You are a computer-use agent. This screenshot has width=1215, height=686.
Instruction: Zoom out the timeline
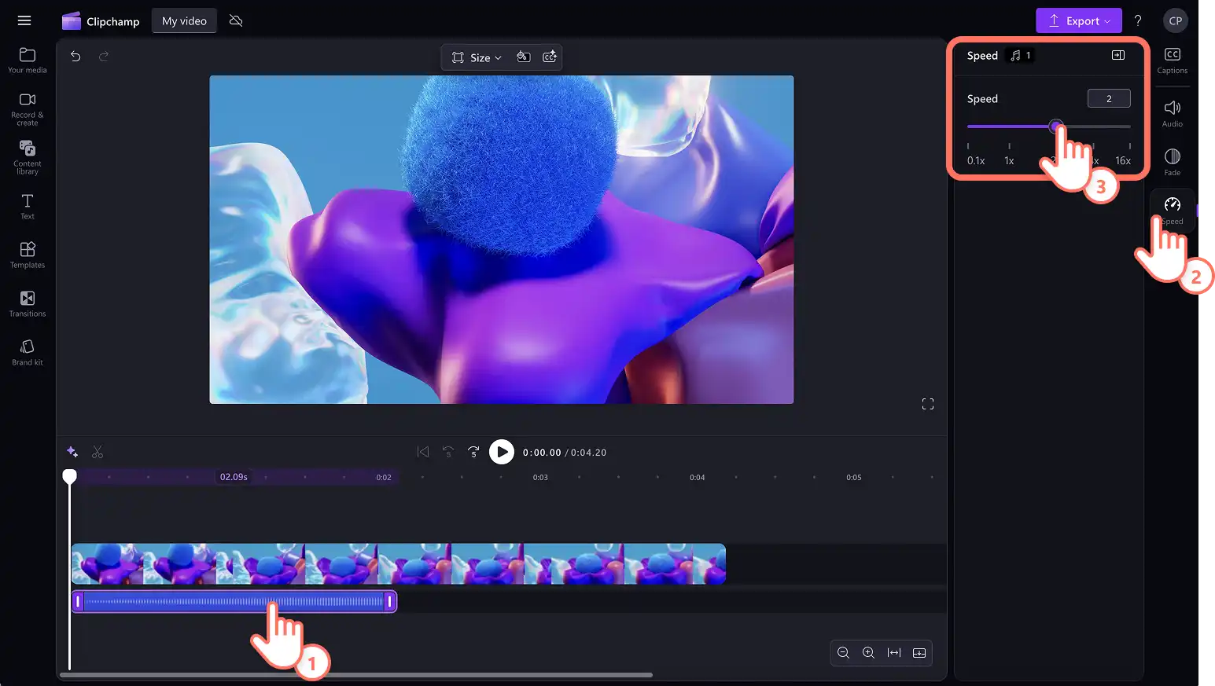pyautogui.click(x=844, y=653)
